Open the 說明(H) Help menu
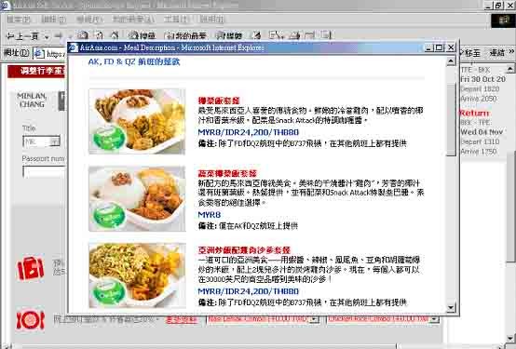516x349 pixels. [x=212, y=20]
